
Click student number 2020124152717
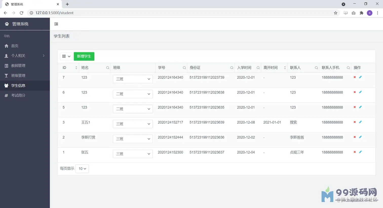pos(170,122)
